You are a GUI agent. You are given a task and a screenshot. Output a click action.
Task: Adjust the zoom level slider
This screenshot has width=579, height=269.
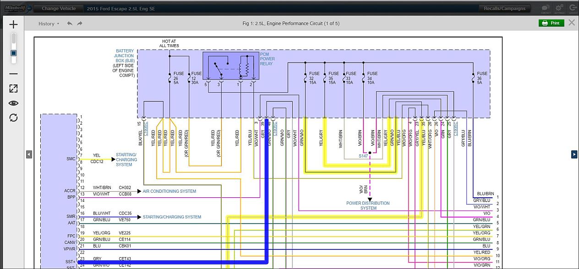point(13,53)
